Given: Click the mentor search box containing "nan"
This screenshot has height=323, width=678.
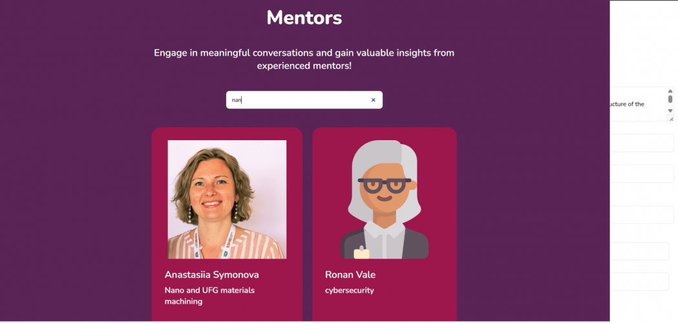Looking at the screenshot, I should pos(297,100).
